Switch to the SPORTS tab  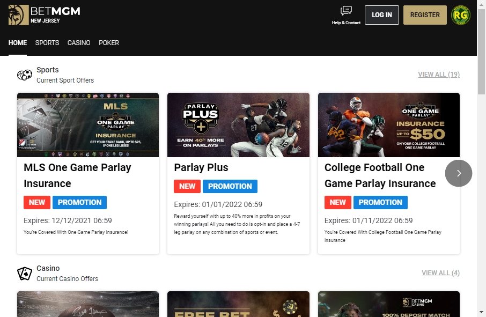pos(47,43)
